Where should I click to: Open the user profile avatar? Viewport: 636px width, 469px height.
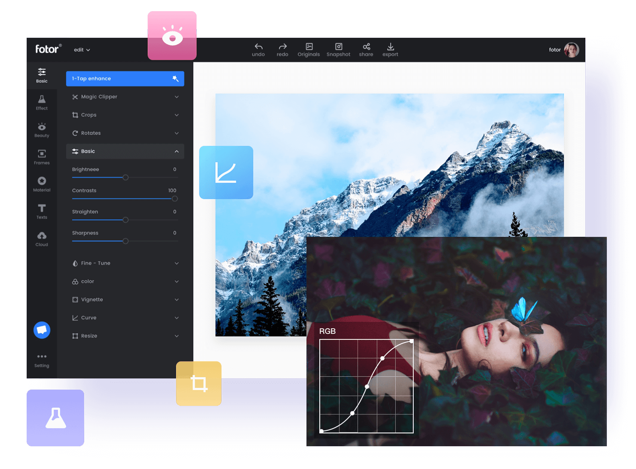572,50
